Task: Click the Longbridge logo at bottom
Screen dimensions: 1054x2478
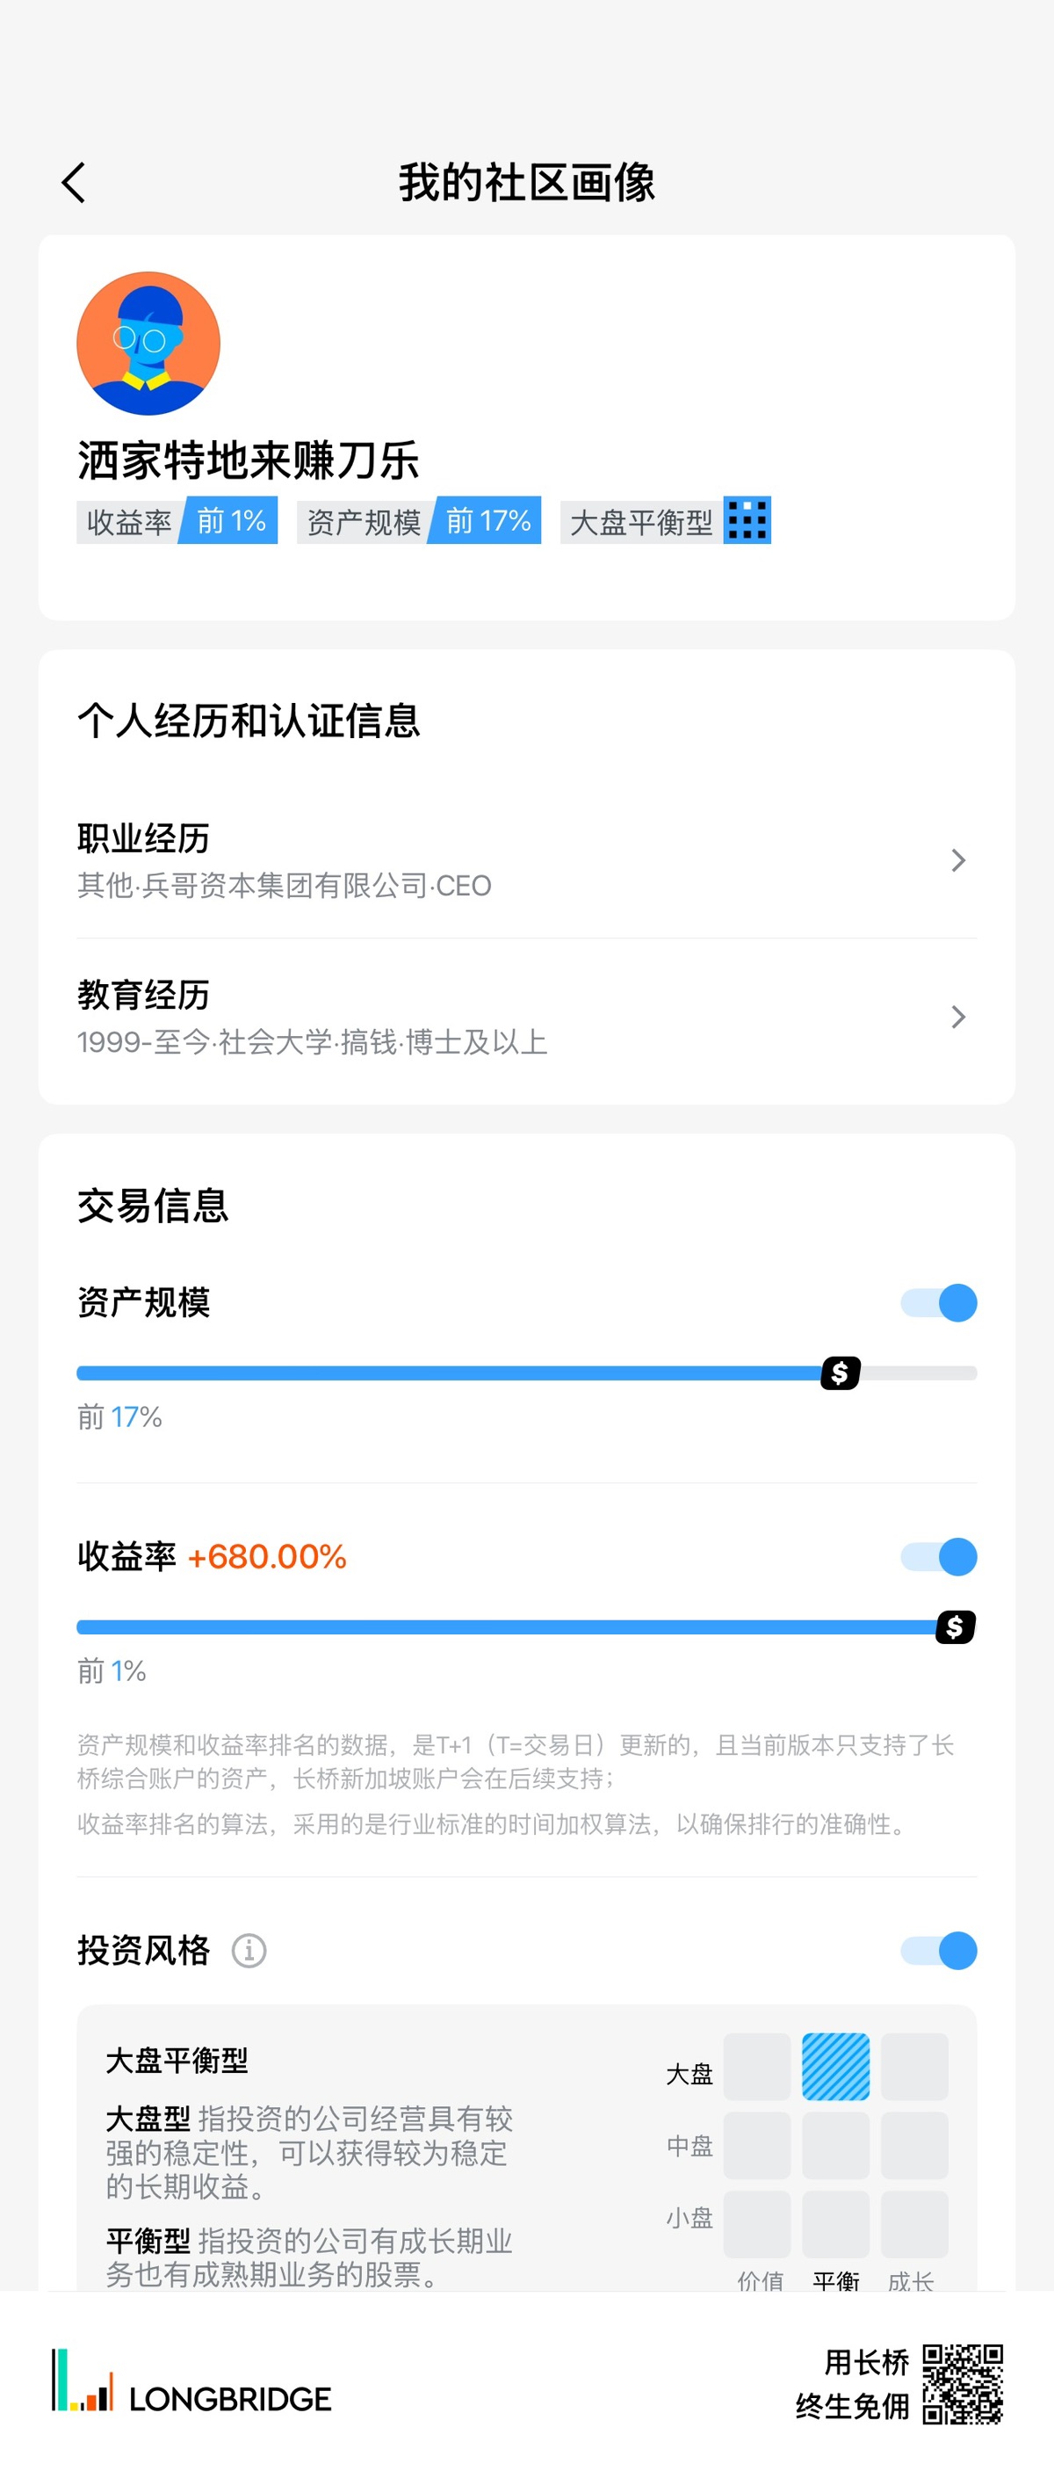Action: coord(192,2384)
